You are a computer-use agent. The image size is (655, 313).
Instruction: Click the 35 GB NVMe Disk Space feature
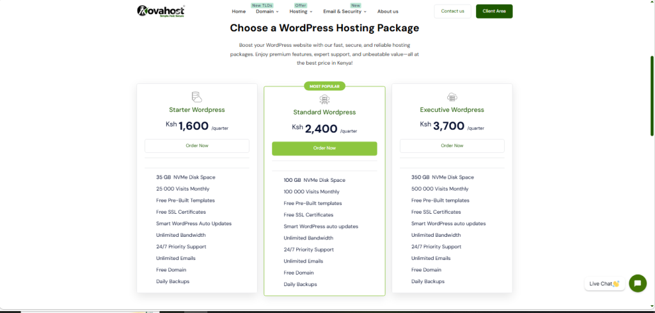click(x=186, y=177)
